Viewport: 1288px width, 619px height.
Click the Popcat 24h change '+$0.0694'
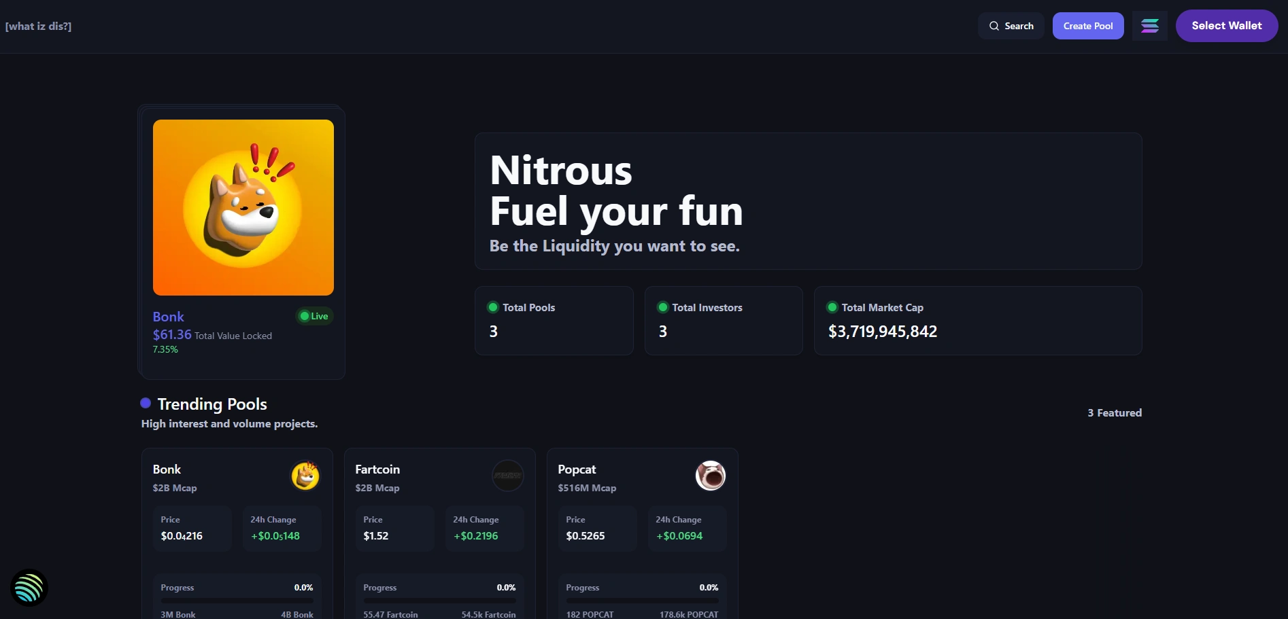[679, 536]
